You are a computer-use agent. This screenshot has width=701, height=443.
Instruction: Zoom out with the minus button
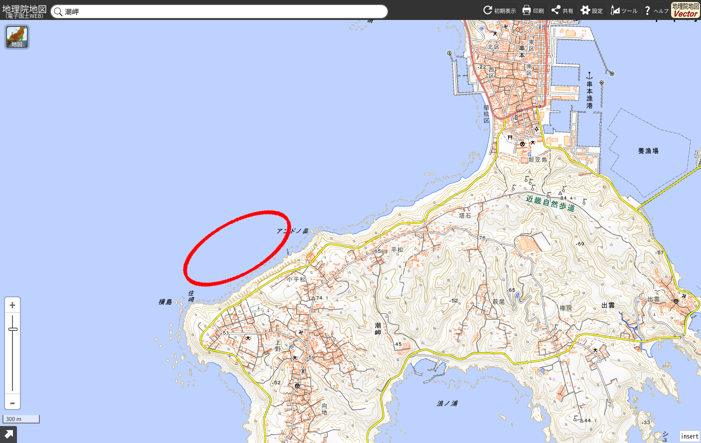[x=12, y=403]
